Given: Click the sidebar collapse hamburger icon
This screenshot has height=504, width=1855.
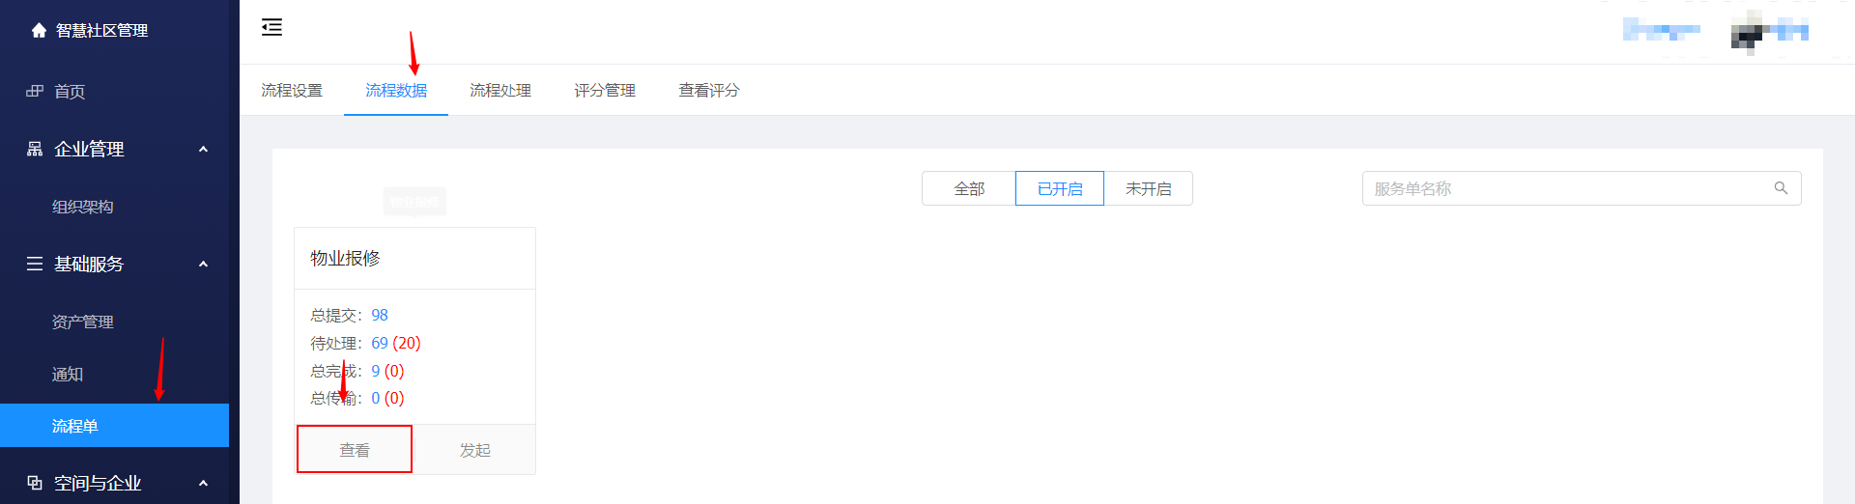Looking at the screenshot, I should click(271, 27).
